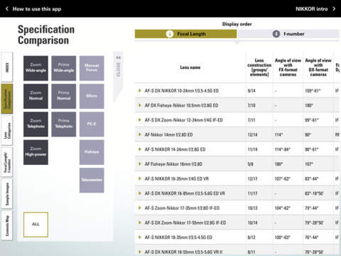Select the Fisheye category tile
Viewport: 341px width, 256px height.
pos(92,152)
